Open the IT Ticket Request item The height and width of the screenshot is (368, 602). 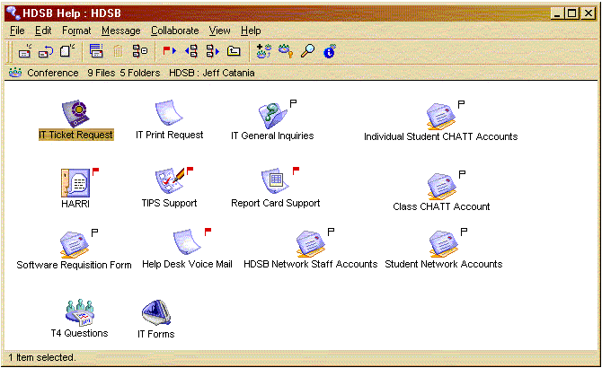[x=75, y=114]
